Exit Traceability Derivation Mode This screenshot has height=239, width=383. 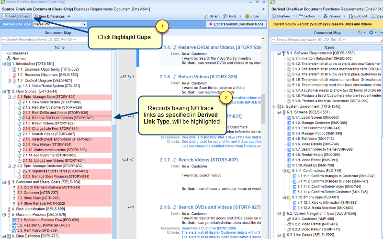point(237,24)
